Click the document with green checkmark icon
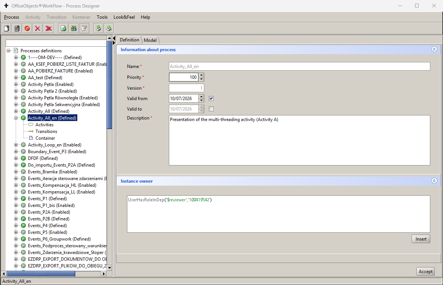443x285 pixels. pyautogui.click(x=63, y=28)
